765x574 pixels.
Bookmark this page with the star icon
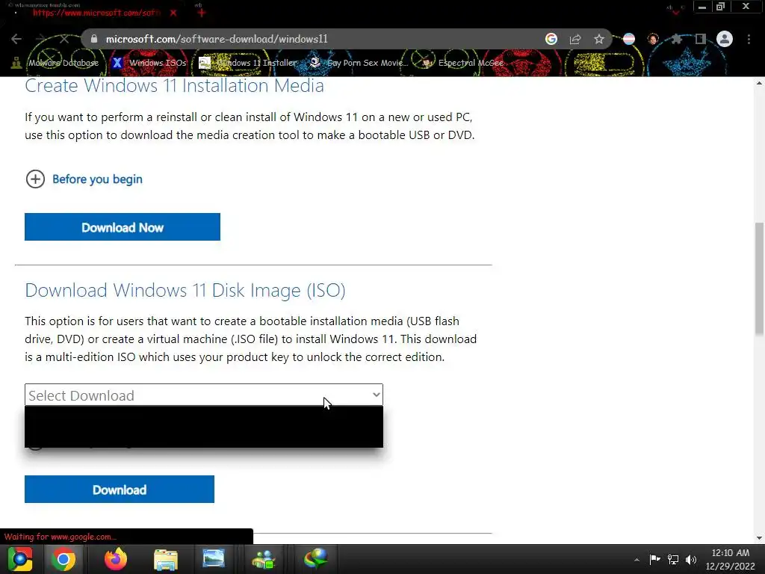tap(599, 39)
